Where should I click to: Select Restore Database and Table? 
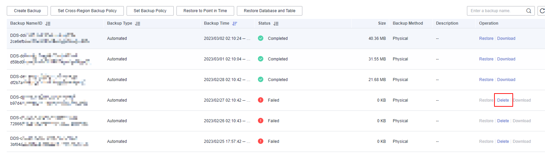[x=269, y=11]
